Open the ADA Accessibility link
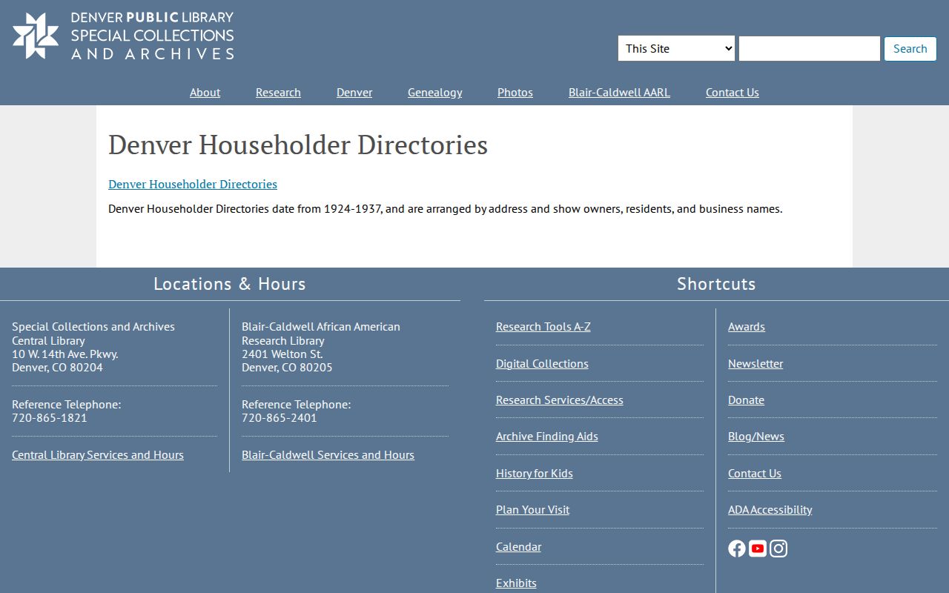The image size is (949, 593). click(770, 509)
